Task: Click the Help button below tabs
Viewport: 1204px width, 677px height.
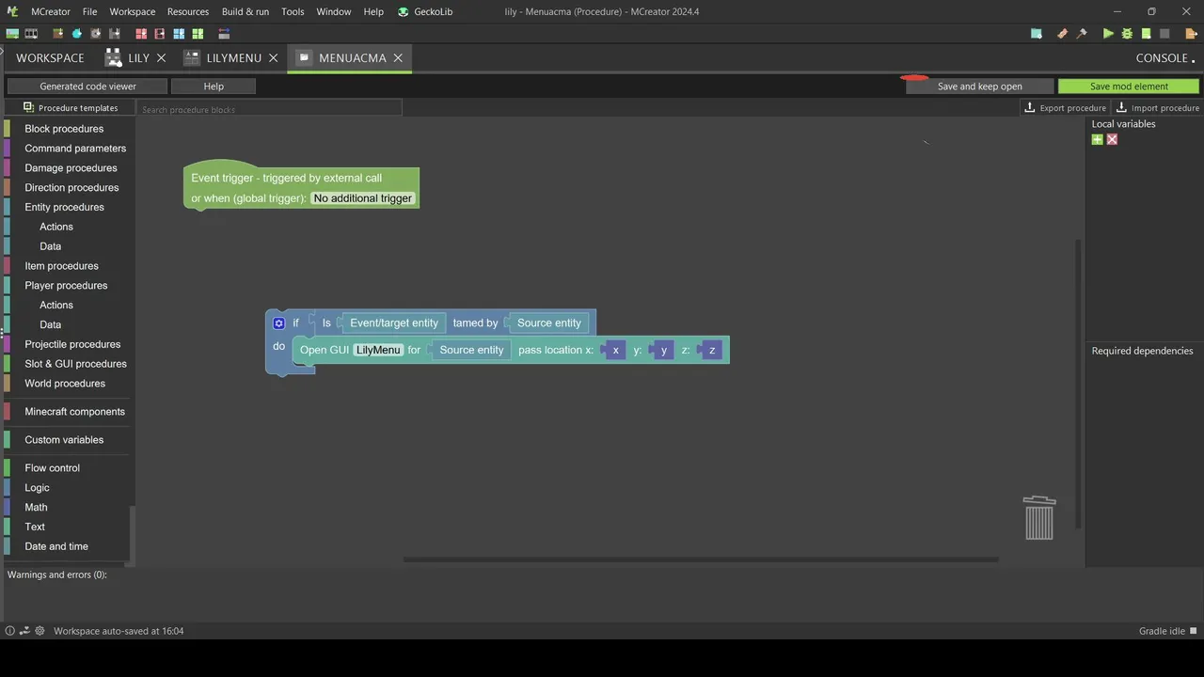Action: 214,86
